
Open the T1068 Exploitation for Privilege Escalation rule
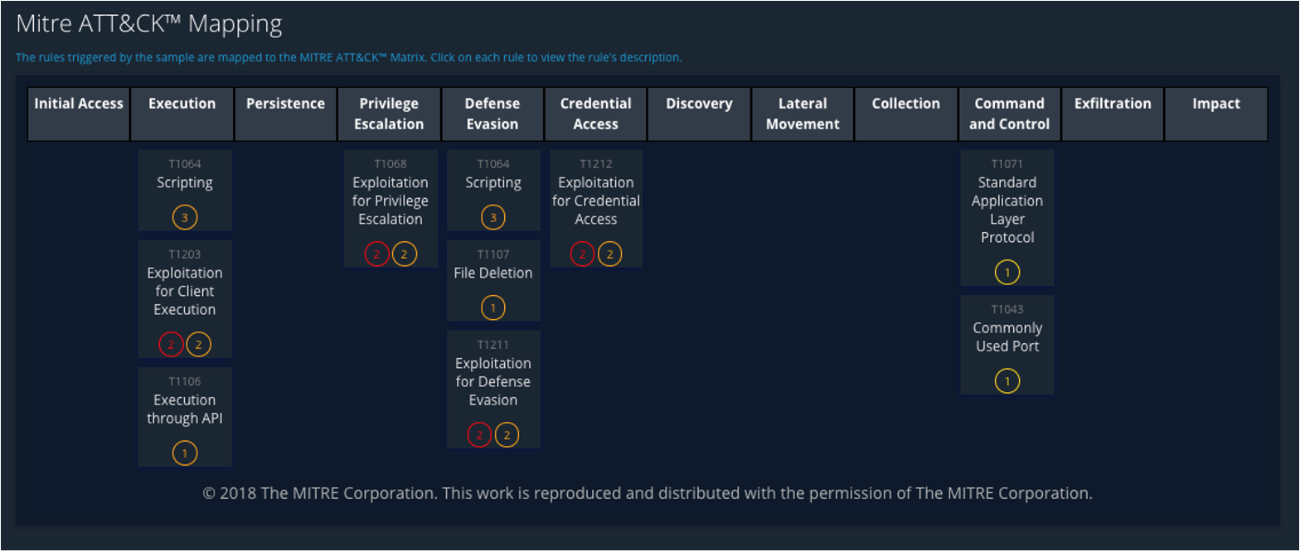tap(390, 201)
